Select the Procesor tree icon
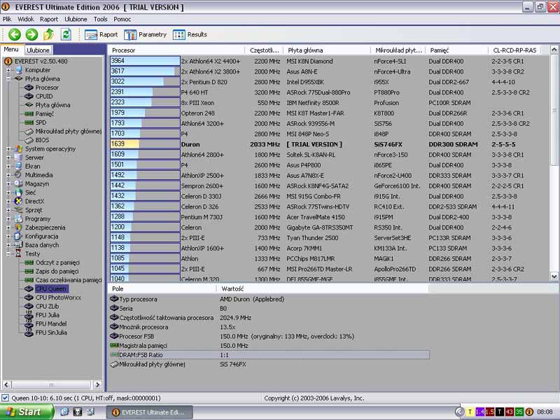The height and width of the screenshot is (420, 560). [29, 87]
